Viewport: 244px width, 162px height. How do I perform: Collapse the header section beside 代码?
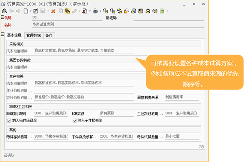tap(2, 17)
